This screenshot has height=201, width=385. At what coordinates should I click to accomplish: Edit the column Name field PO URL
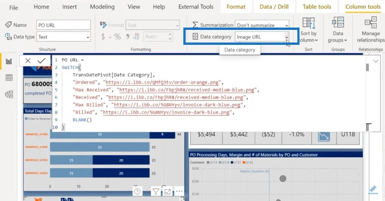tap(64, 25)
